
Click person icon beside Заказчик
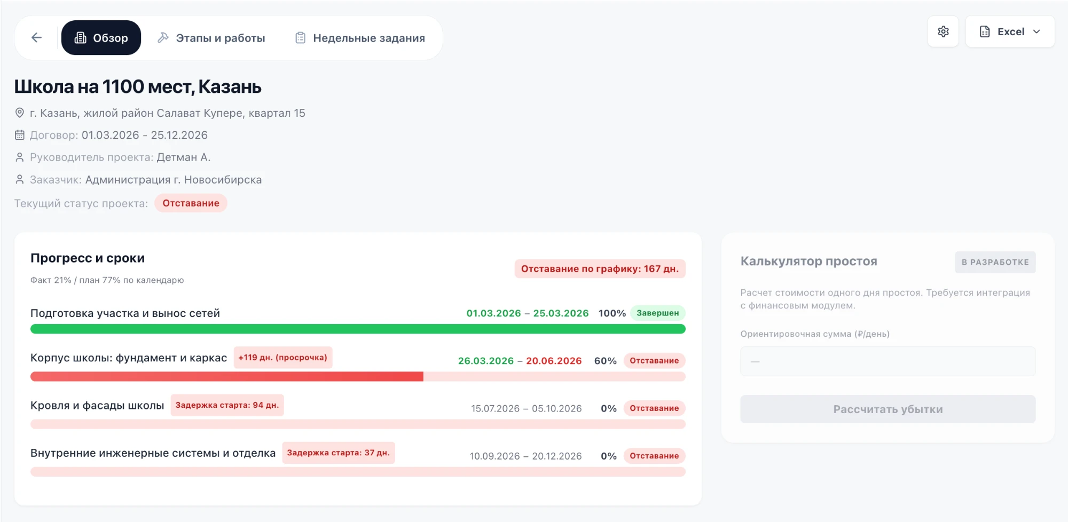[x=20, y=180]
